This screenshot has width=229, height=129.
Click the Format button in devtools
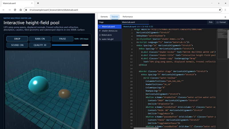(221, 22)
